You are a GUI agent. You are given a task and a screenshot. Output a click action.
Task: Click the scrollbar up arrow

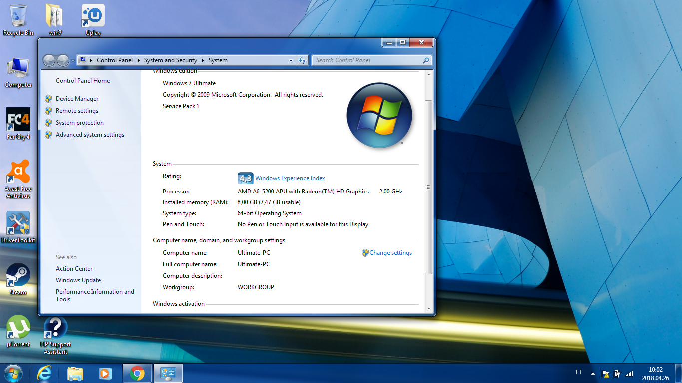(x=429, y=74)
